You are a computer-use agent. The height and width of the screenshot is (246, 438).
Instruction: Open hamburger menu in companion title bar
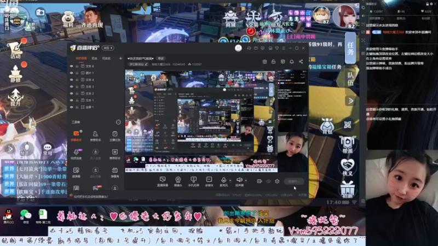[284, 48]
